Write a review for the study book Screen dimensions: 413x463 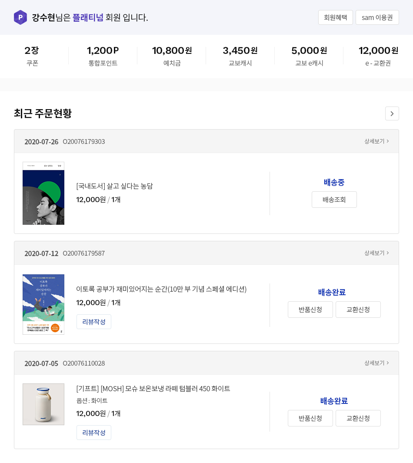94,322
